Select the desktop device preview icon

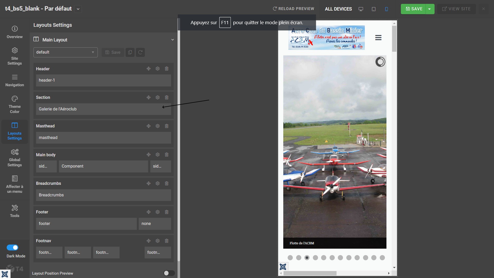tap(361, 9)
